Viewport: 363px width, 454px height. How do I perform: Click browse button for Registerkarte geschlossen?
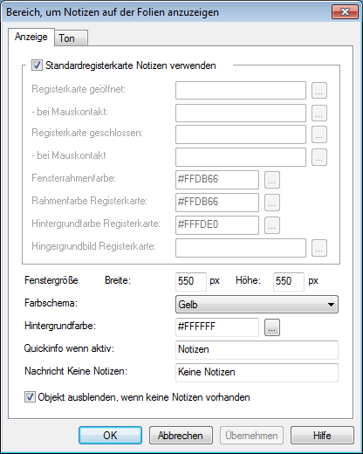319,134
